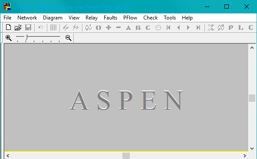The height and width of the screenshot is (159, 257).
Task: Click the clock icon in toolbar
Action: tap(158, 28)
